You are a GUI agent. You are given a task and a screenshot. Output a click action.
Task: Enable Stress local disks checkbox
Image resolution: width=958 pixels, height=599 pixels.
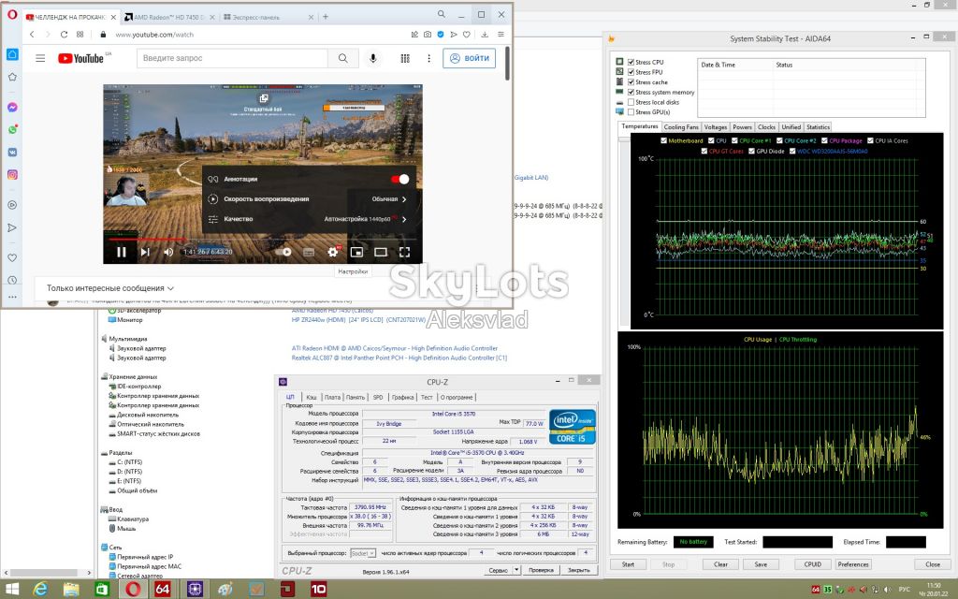click(x=631, y=102)
